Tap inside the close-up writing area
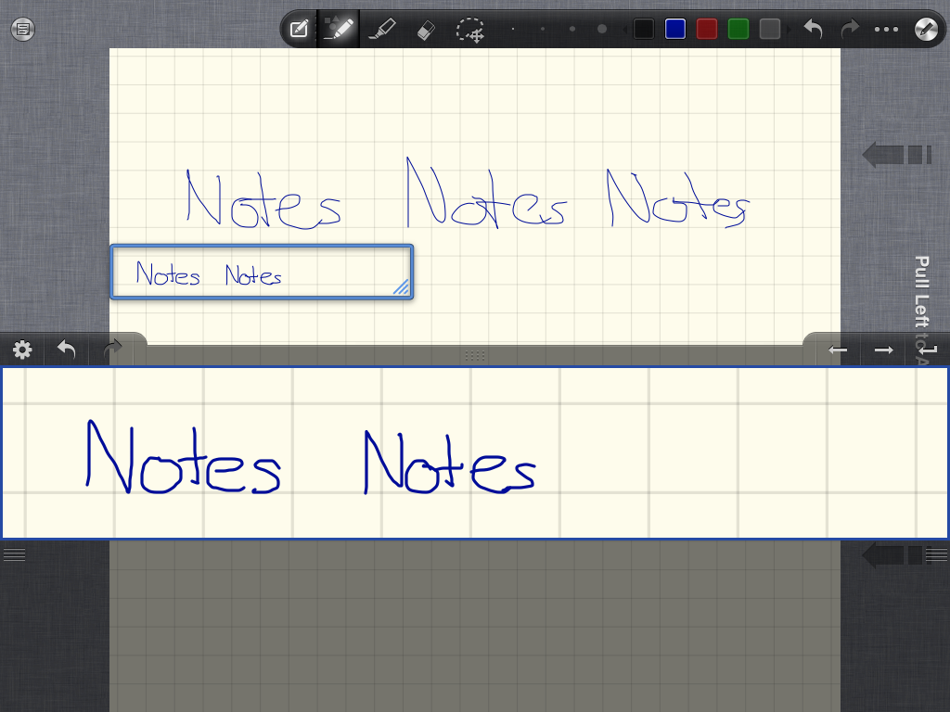Viewport: 950px width, 712px height. (x=475, y=452)
